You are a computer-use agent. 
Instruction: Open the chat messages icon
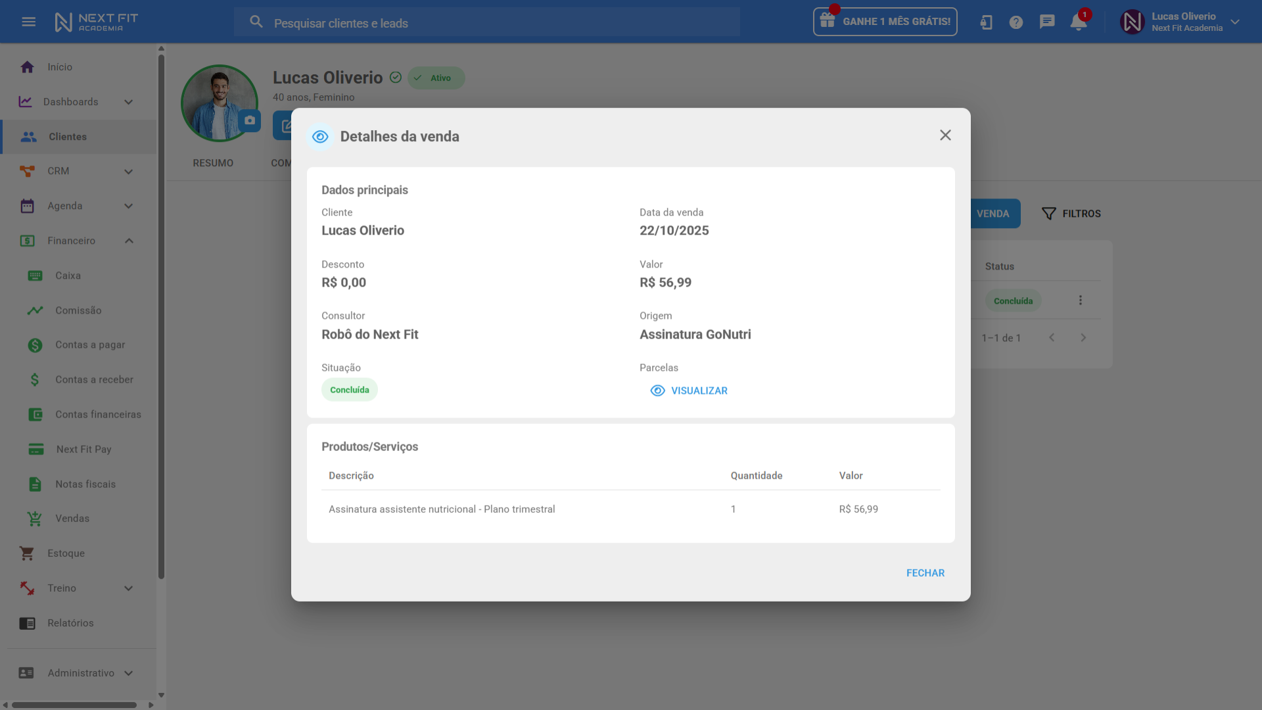click(x=1047, y=22)
